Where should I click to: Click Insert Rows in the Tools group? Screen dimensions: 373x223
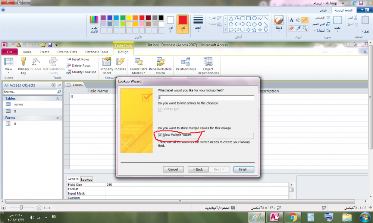[x=78, y=59]
